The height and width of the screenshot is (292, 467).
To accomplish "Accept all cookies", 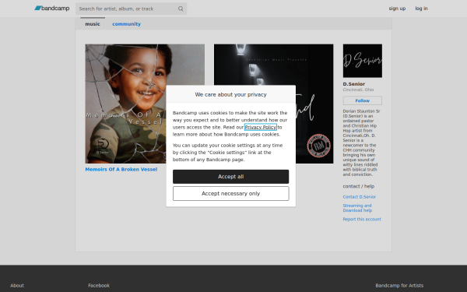I will pyautogui.click(x=231, y=177).
